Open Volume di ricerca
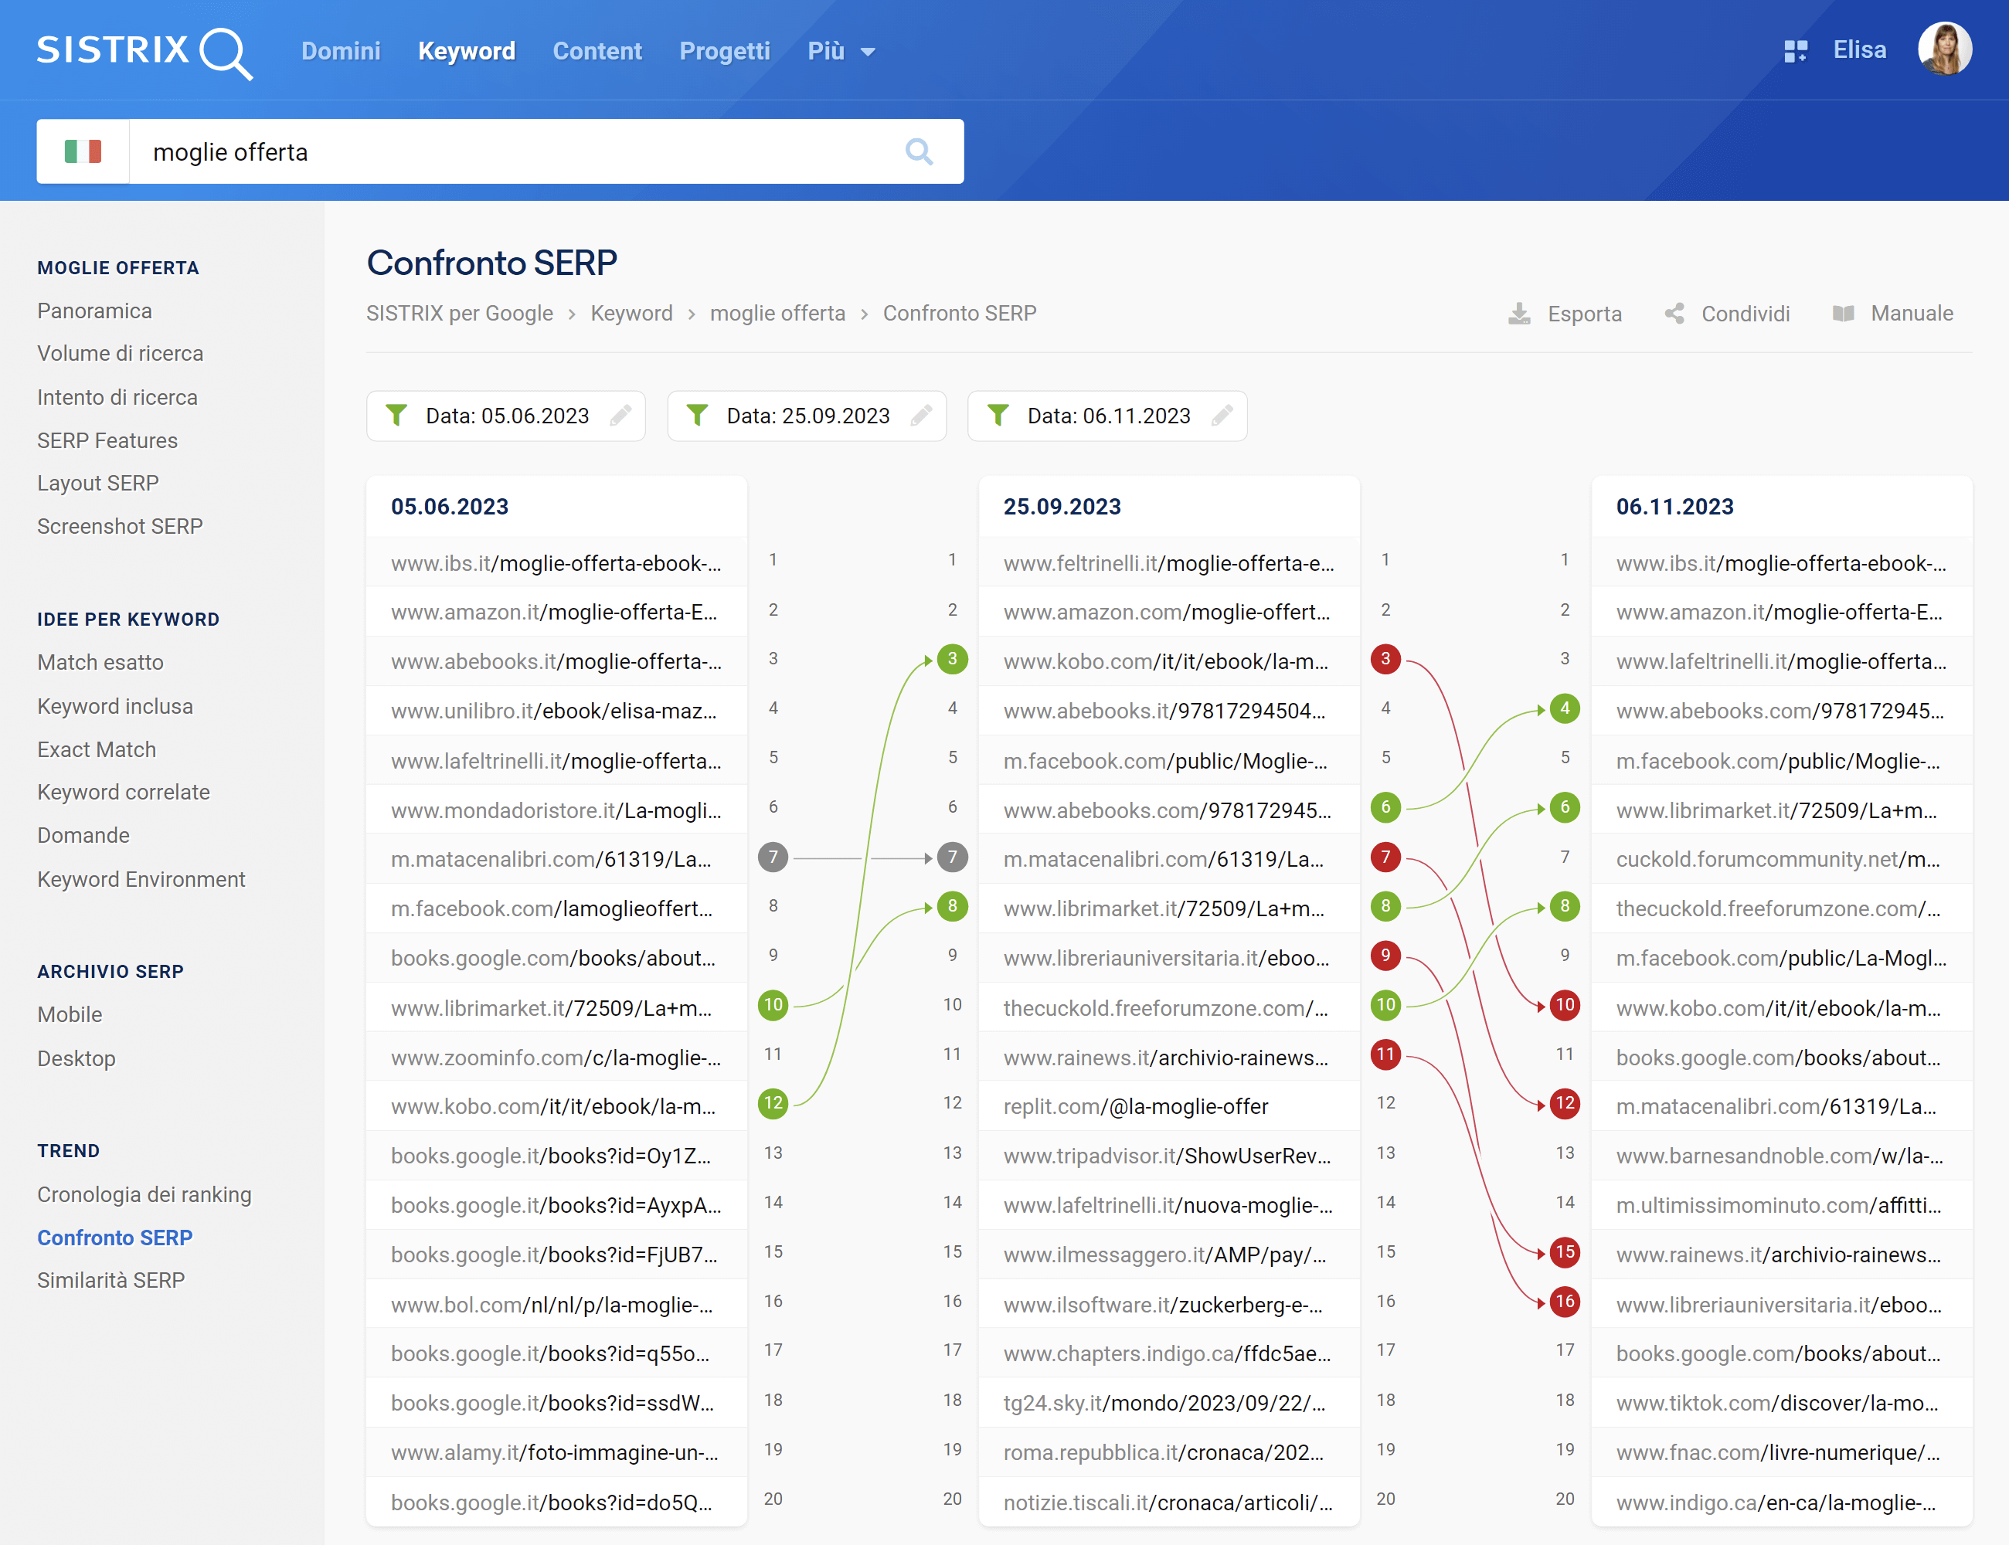This screenshot has width=2009, height=1545. 121,353
